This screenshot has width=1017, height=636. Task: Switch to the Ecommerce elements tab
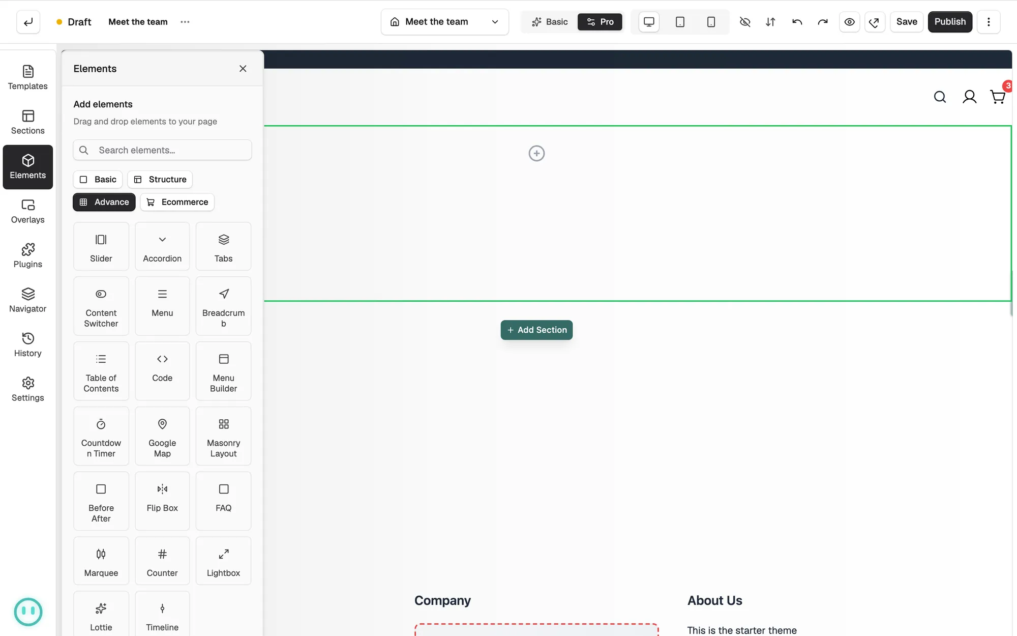177,202
